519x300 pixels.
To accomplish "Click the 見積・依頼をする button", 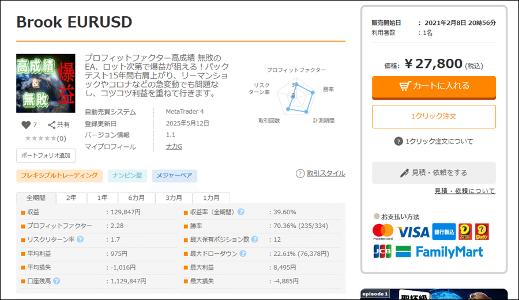I will tap(434, 173).
